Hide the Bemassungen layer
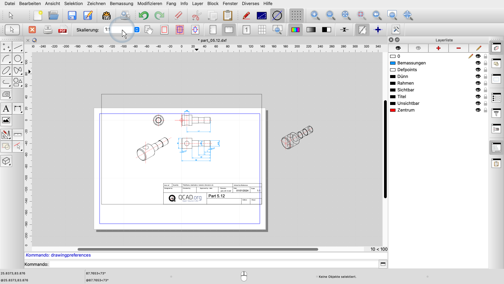The height and width of the screenshot is (284, 504). [x=478, y=63]
